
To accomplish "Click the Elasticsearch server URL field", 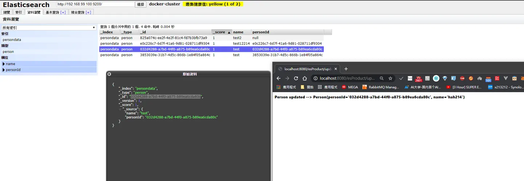I will click(x=96, y=4).
